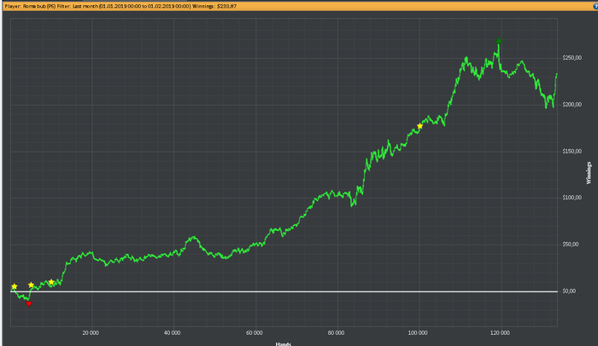Click the 'Winnings: $233,87' header value

[214, 6]
